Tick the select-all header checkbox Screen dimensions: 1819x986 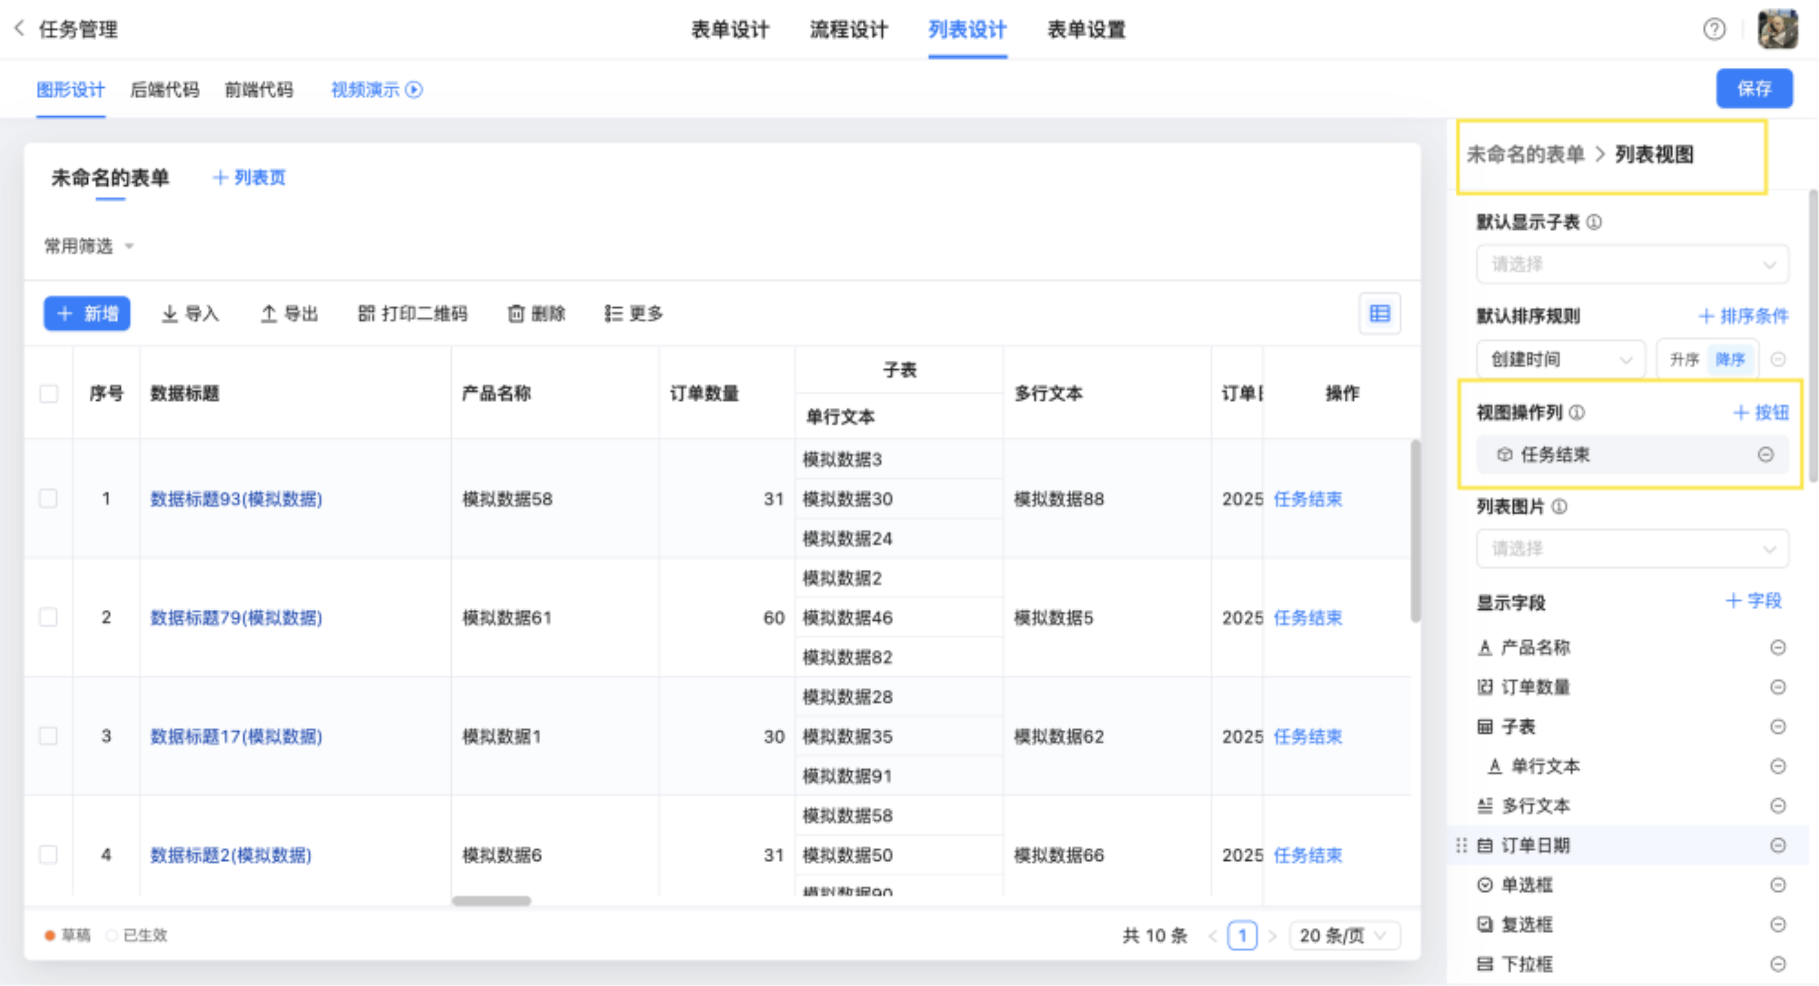49,393
